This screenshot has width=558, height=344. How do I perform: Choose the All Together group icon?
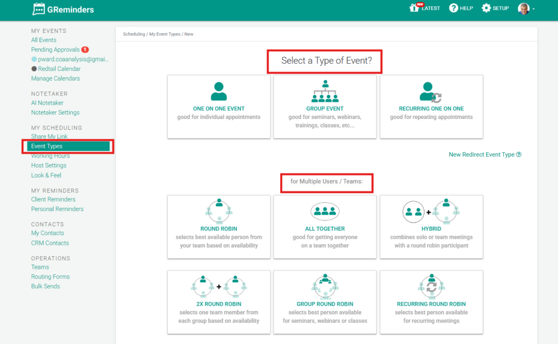[x=325, y=210]
